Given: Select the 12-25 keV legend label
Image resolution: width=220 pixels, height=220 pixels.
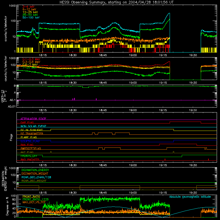Looking at the screenshot, I should point(30,12).
